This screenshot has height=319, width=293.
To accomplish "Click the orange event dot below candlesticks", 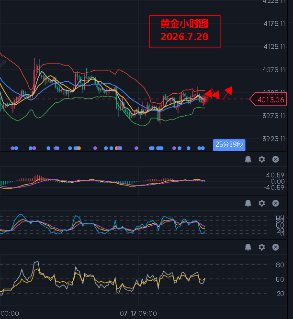I will (79, 148).
